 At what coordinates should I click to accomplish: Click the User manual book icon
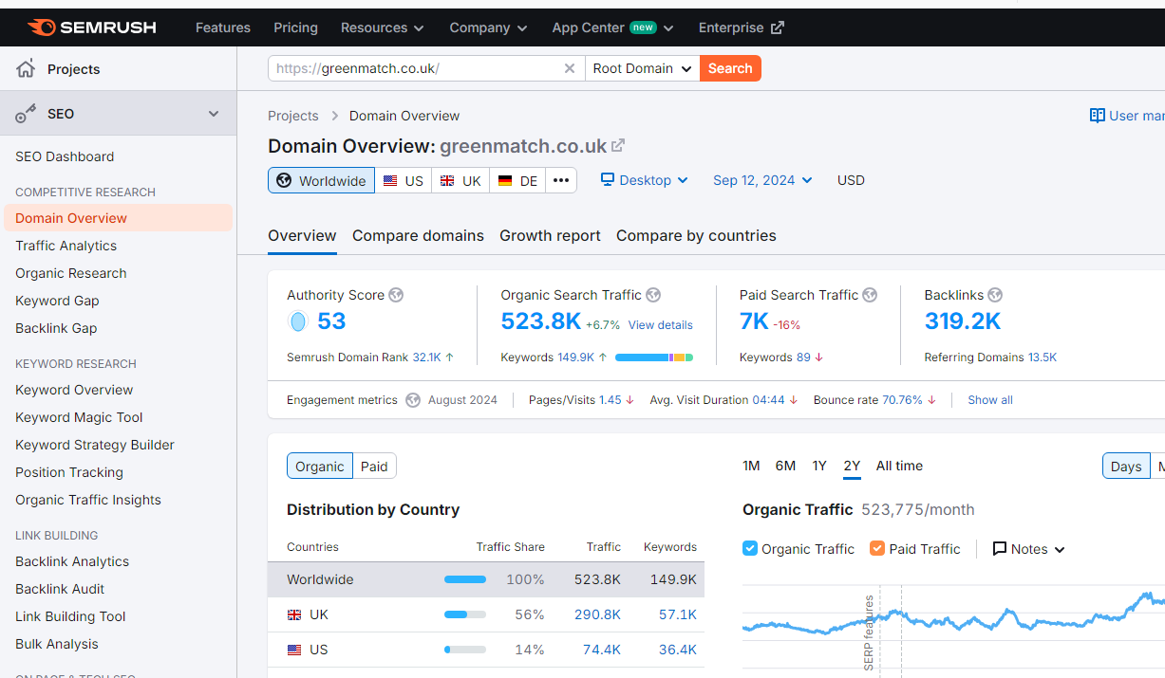click(1098, 116)
